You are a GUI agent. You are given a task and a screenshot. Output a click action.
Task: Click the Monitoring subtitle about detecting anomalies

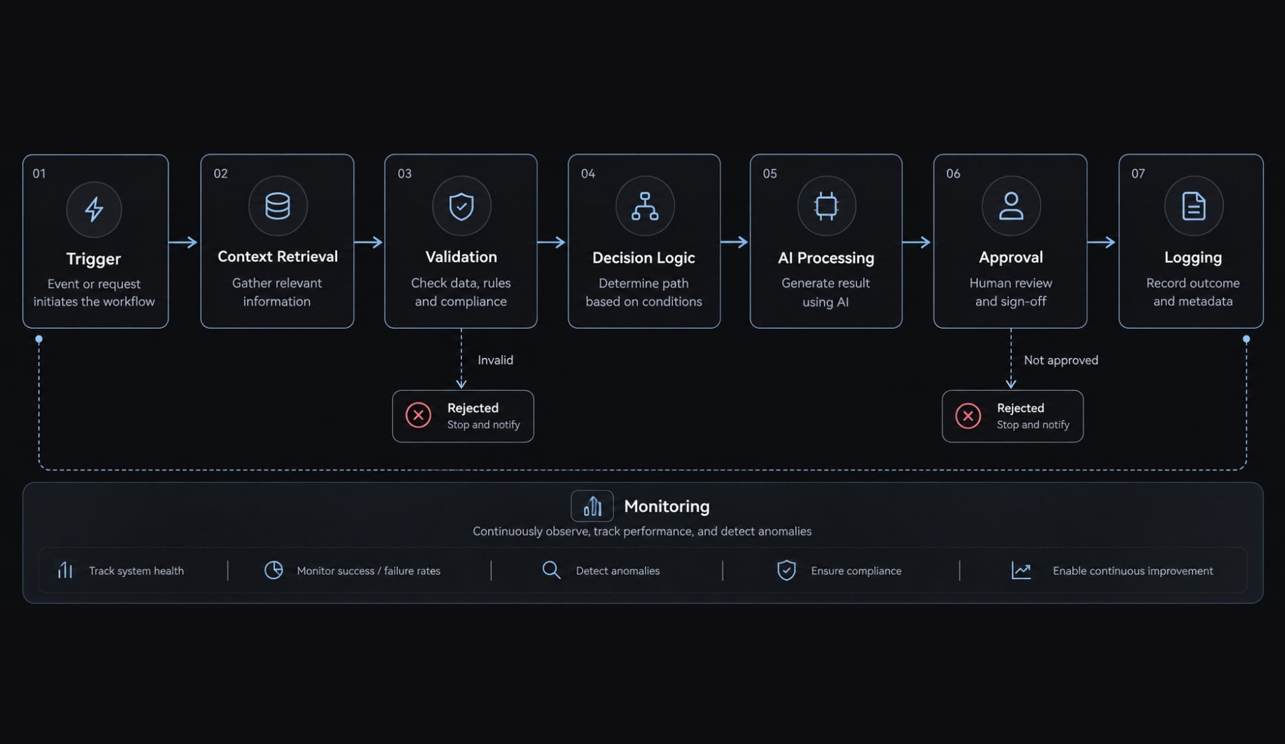[x=642, y=532]
